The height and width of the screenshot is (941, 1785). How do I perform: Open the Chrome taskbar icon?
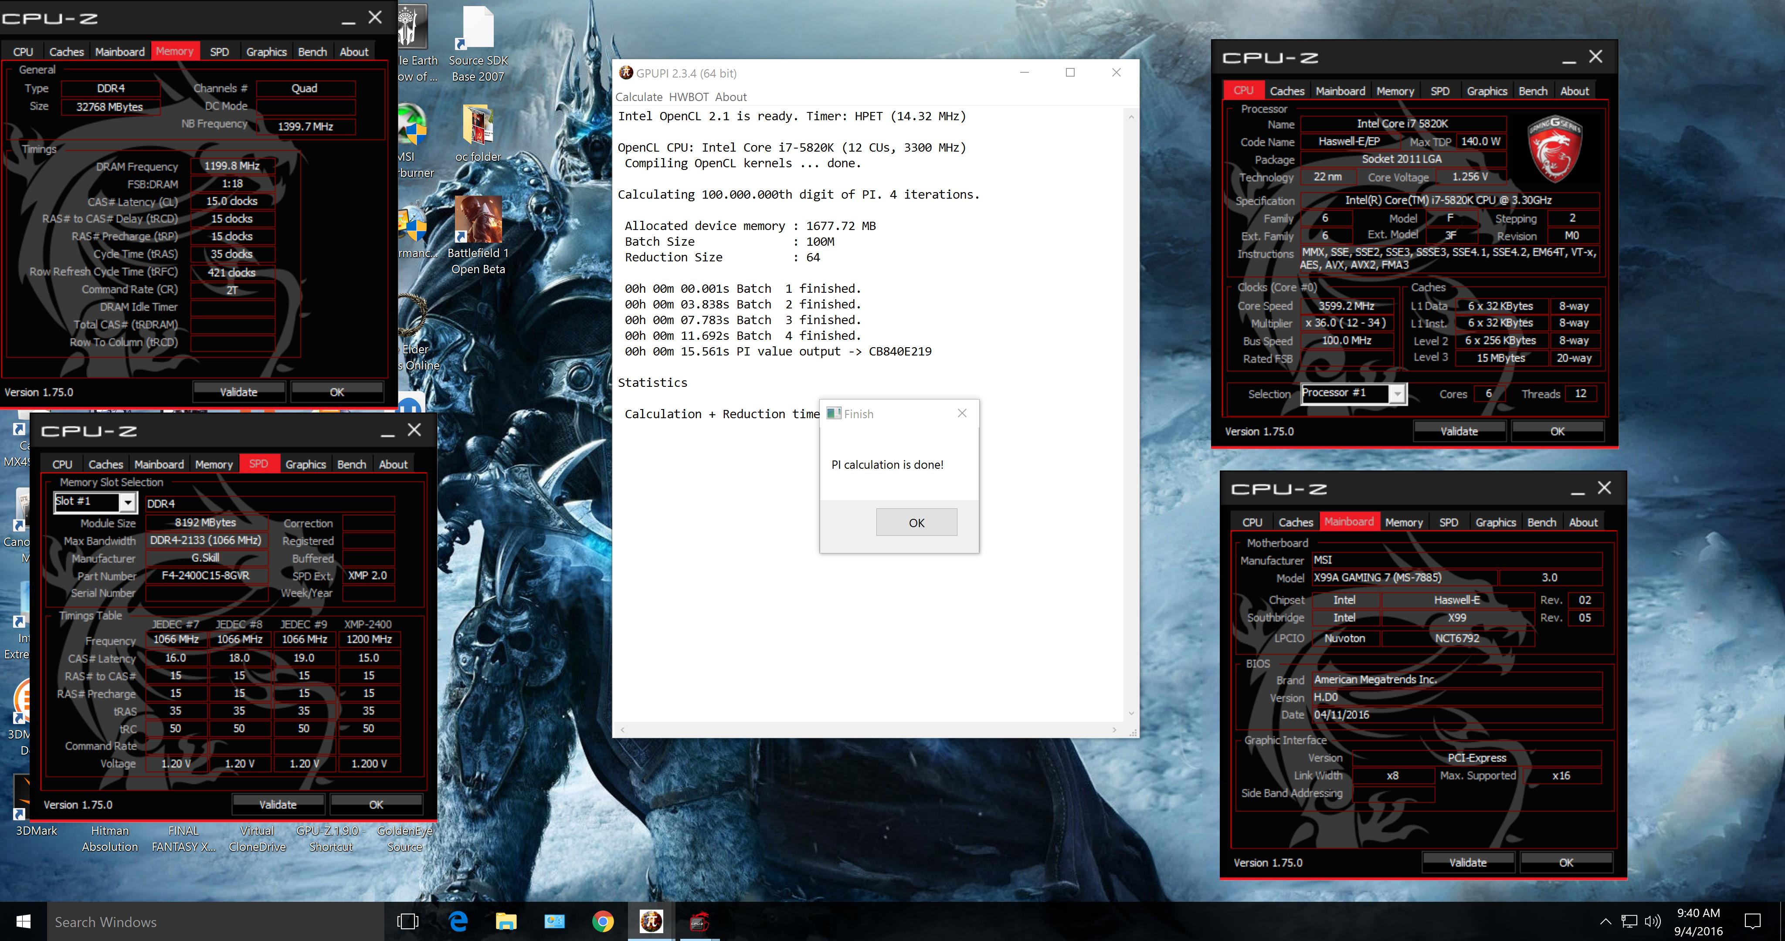[603, 921]
